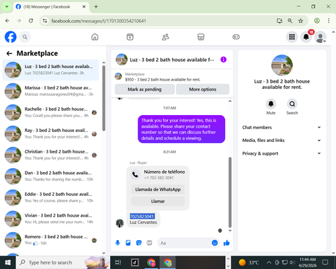Screen dimensions: 336x269
Task: Open the notifications bell with 18 badge
Action: (x=306, y=37)
